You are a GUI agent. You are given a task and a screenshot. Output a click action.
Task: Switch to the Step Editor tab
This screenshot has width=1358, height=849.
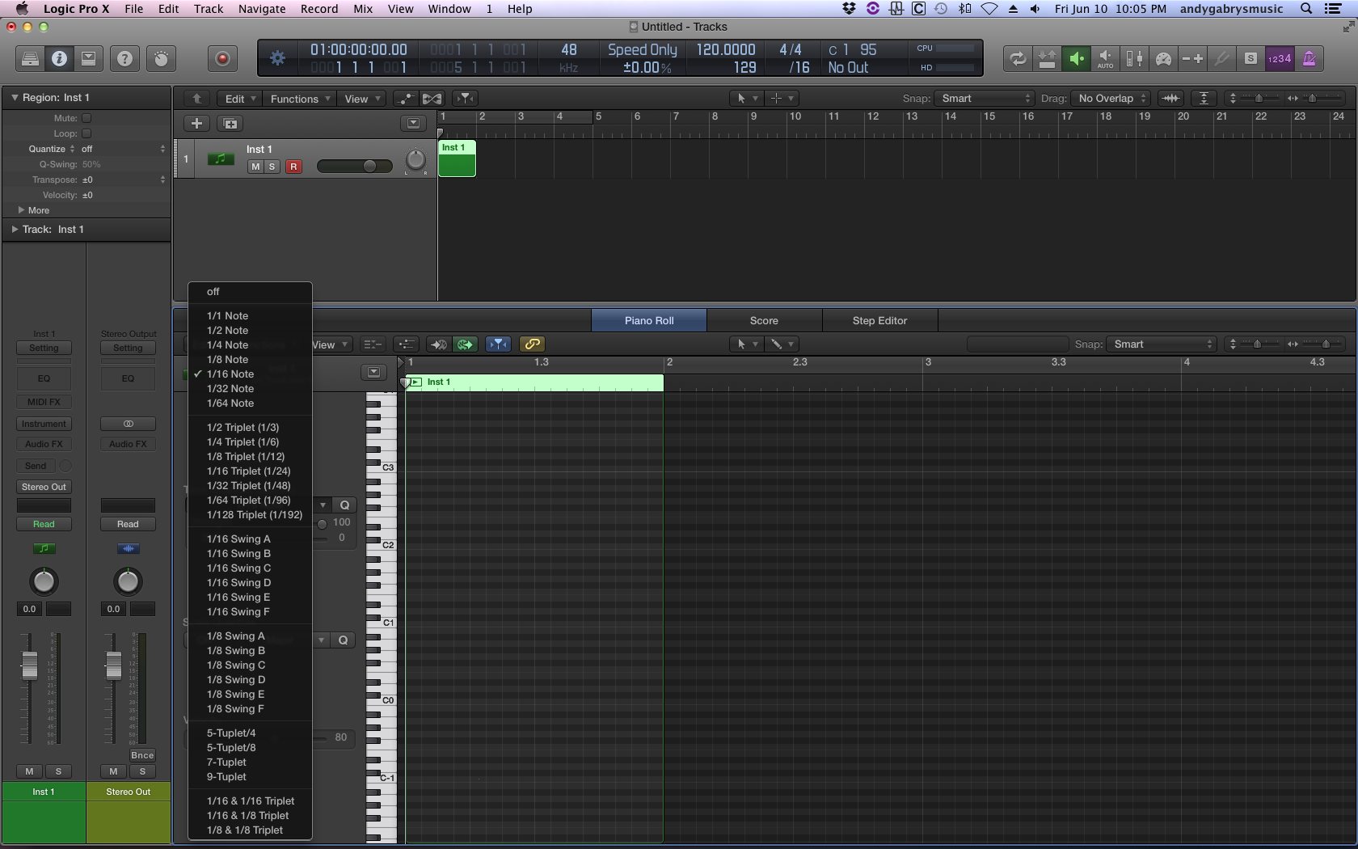(x=879, y=321)
